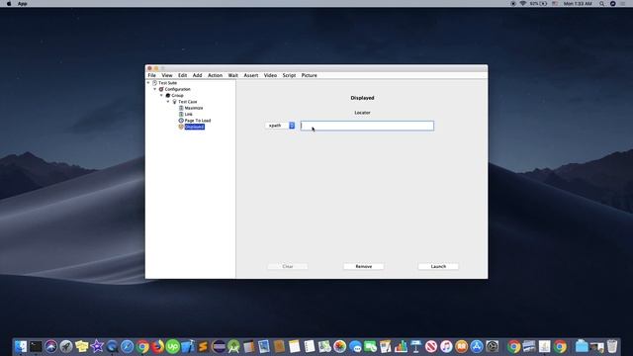
Task: Open Preview from the dock
Action: pyautogui.click(x=264, y=346)
